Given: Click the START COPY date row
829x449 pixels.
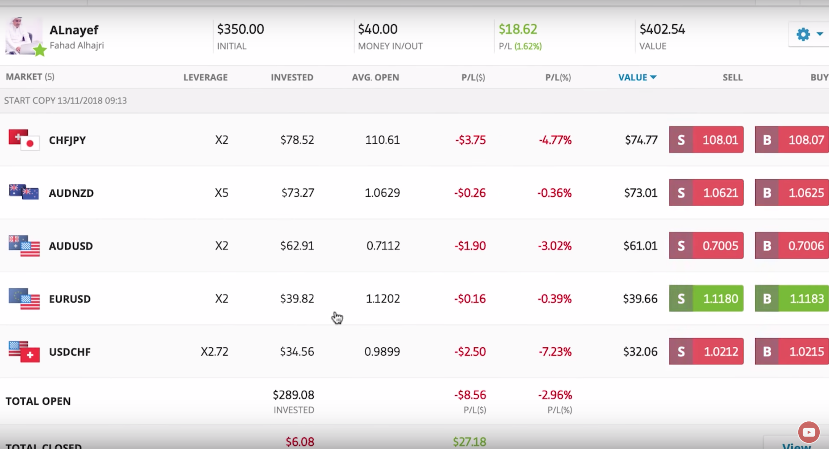Looking at the screenshot, I should pos(66,101).
